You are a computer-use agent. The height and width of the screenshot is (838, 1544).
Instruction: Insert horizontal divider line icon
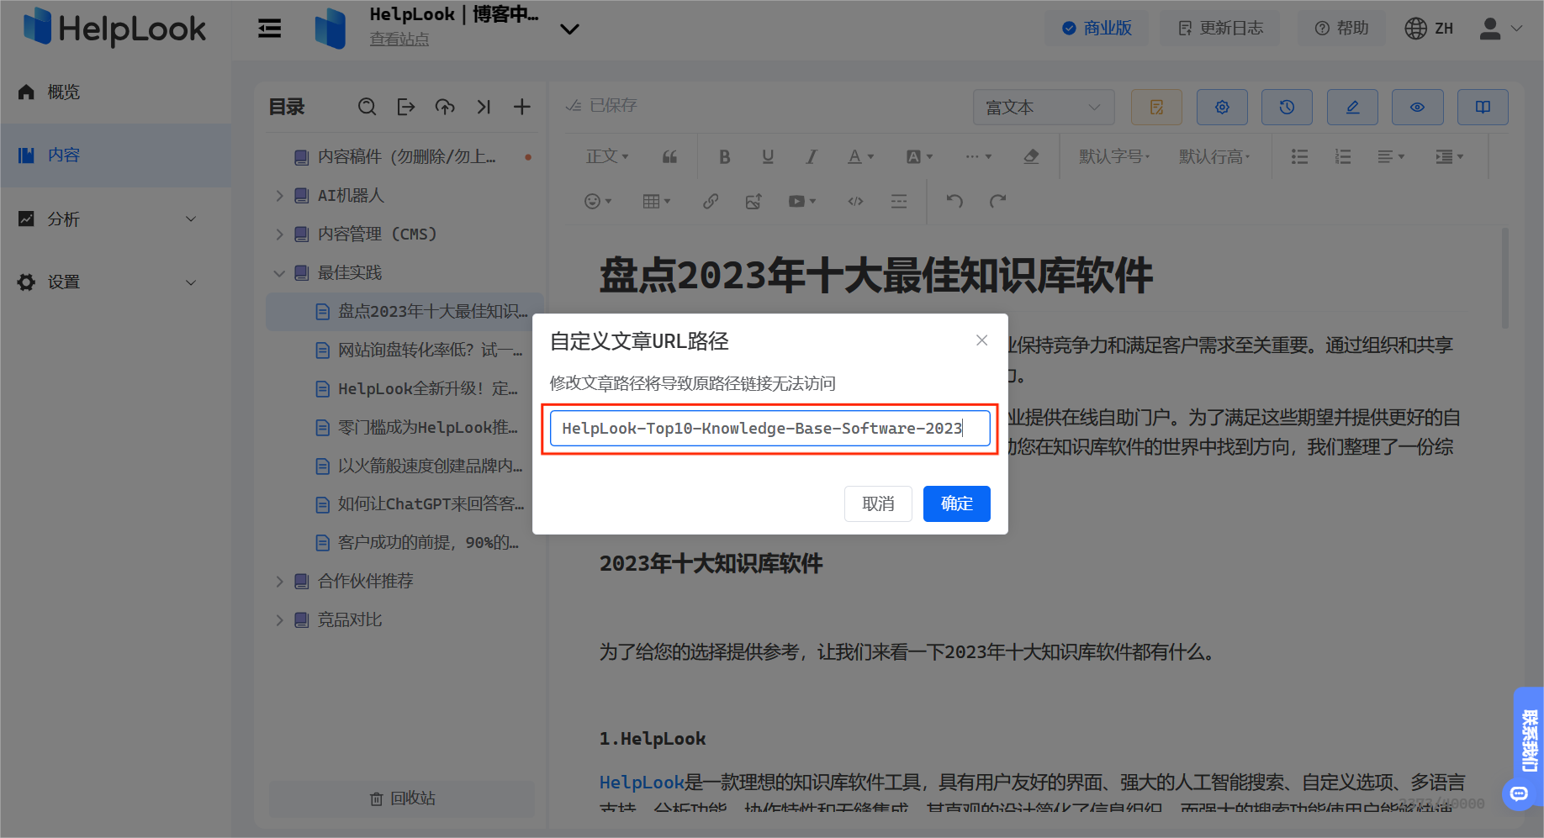click(899, 201)
